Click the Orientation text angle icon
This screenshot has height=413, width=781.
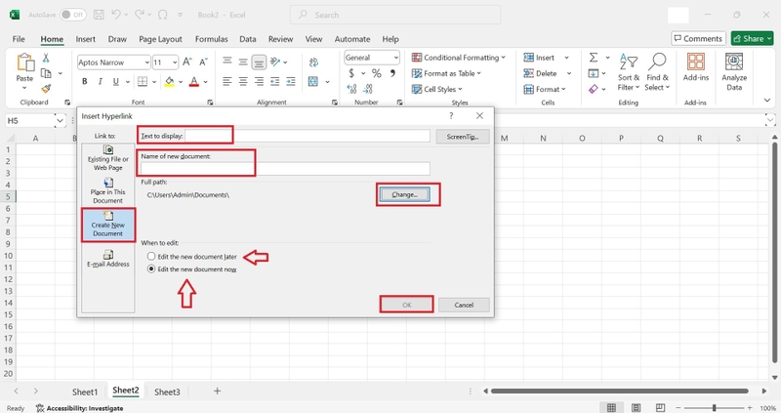(x=275, y=62)
